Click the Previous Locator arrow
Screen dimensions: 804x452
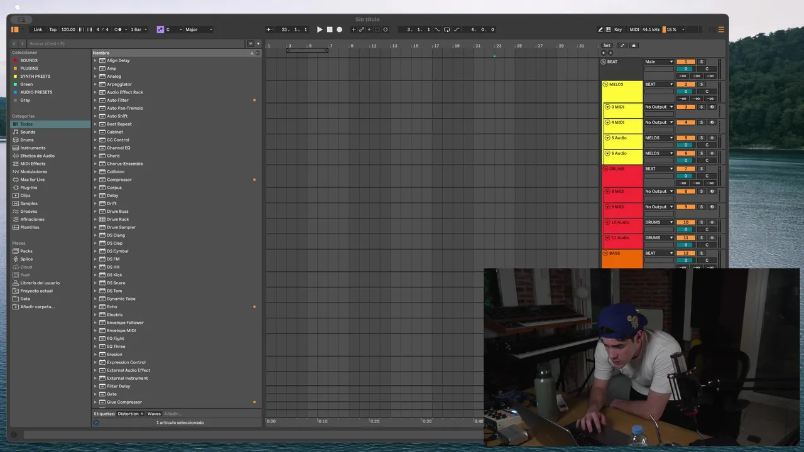(604, 53)
